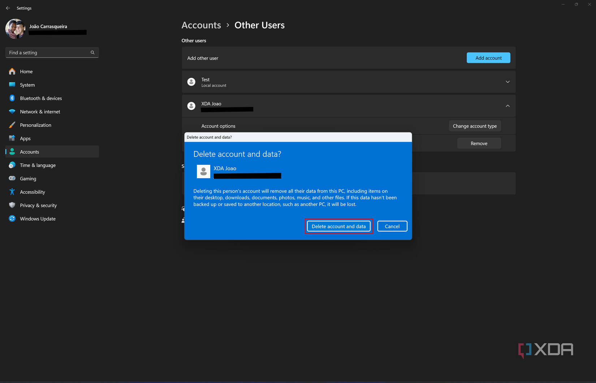Open Network & internet Wi-Fi icon
Image resolution: width=596 pixels, height=383 pixels.
click(x=12, y=112)
